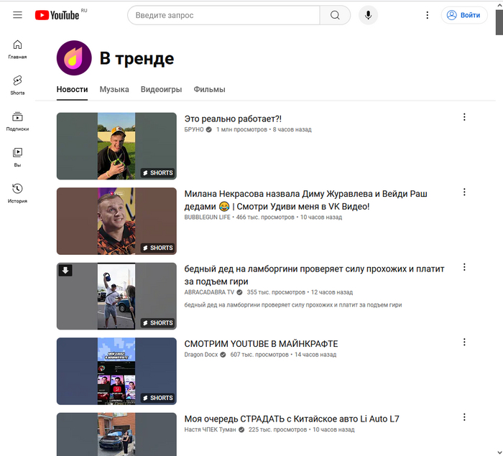Click '607 тыс. просмотров' text
This screenshot has height=456, width=503.
point(259,355)
